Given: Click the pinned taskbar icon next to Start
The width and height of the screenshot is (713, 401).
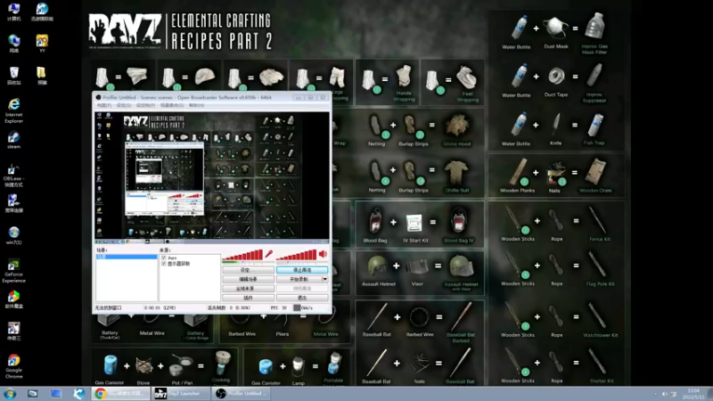Looking at the screenshot, I should (x=32, y=393).
